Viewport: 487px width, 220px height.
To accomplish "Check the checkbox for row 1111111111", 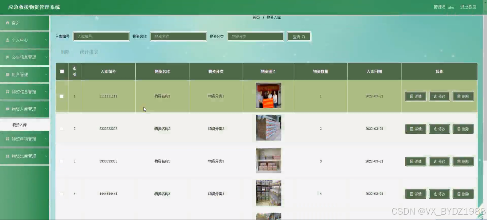I will click(62, 96).
